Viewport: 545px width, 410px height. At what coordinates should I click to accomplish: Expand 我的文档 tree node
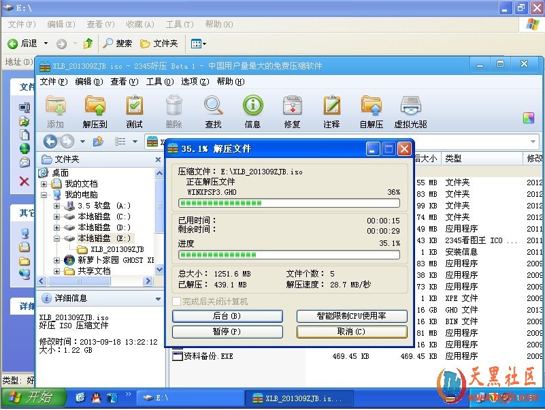pos(44,184)
